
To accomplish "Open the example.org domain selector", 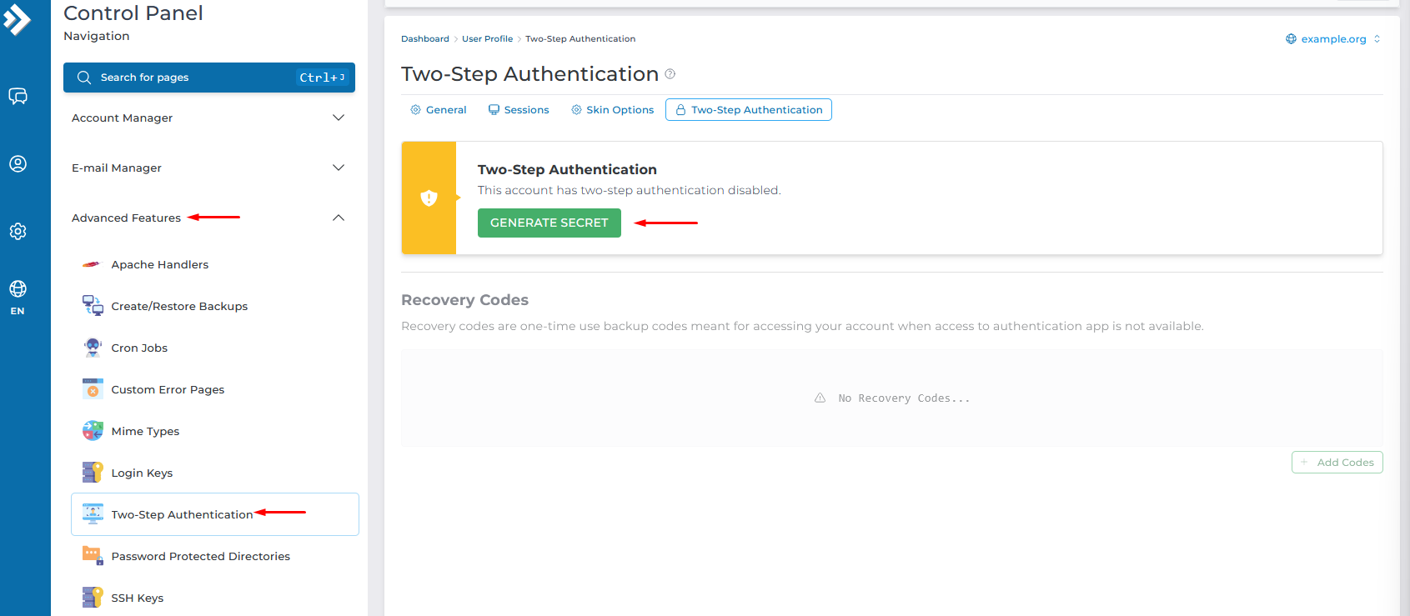I will [1332, 39].
